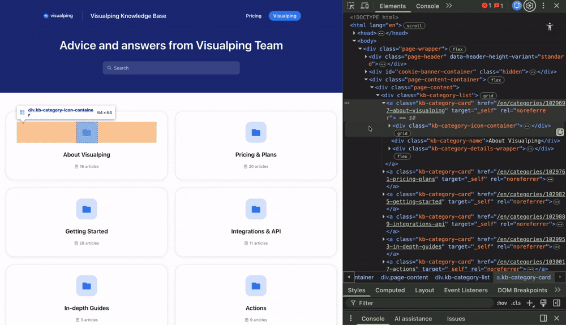Select div.page-content breadcrumb
Image resolution: width=566 pixels, height=325 pixels.
coord(404,278)
